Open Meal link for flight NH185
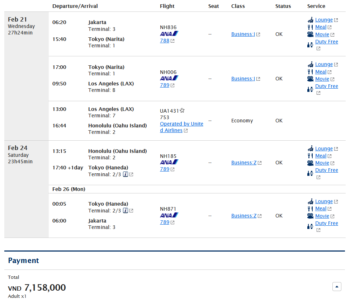 coord(321,156)
